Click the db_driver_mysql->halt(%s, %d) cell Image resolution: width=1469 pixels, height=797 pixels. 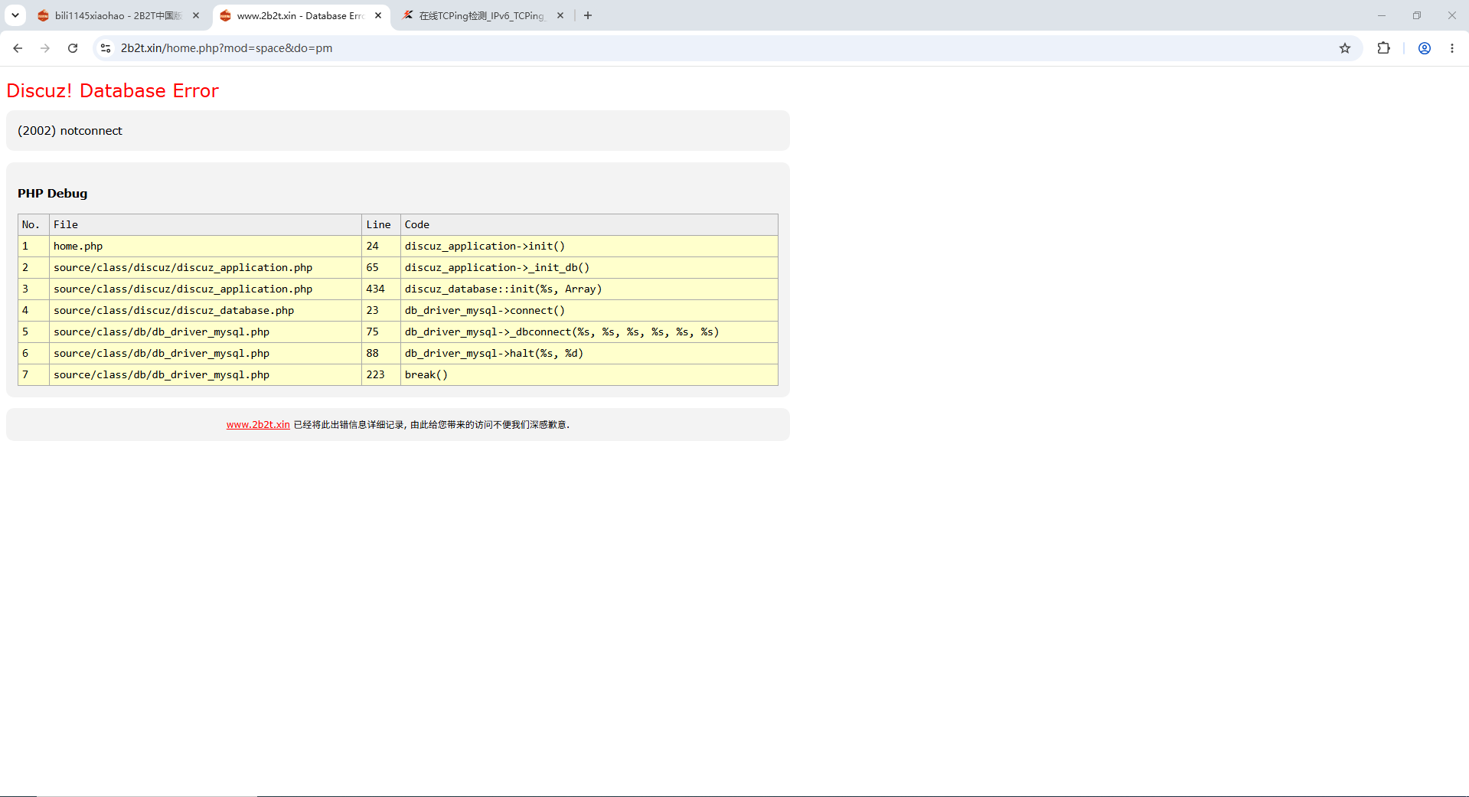pyautogui.click(x=589, y=354)
